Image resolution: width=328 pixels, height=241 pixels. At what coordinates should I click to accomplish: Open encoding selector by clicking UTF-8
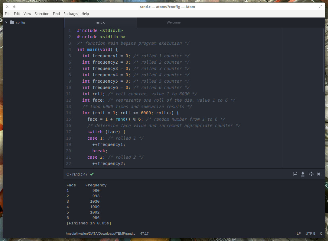[x=310, y=233]
